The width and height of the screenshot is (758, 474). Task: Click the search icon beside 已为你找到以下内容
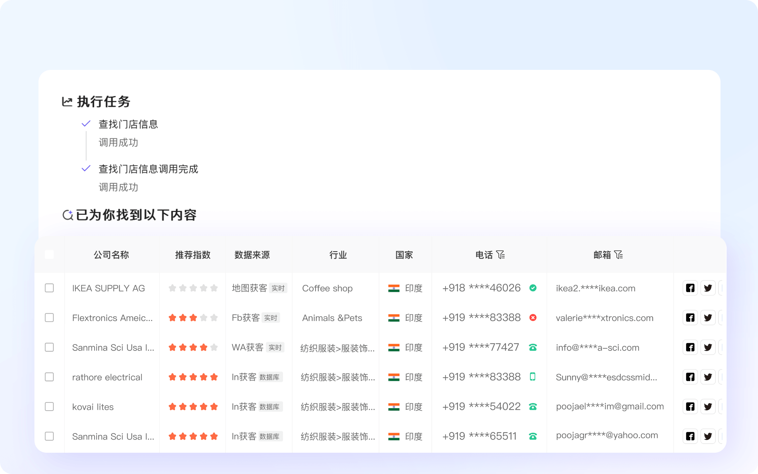tap(68, 215)
